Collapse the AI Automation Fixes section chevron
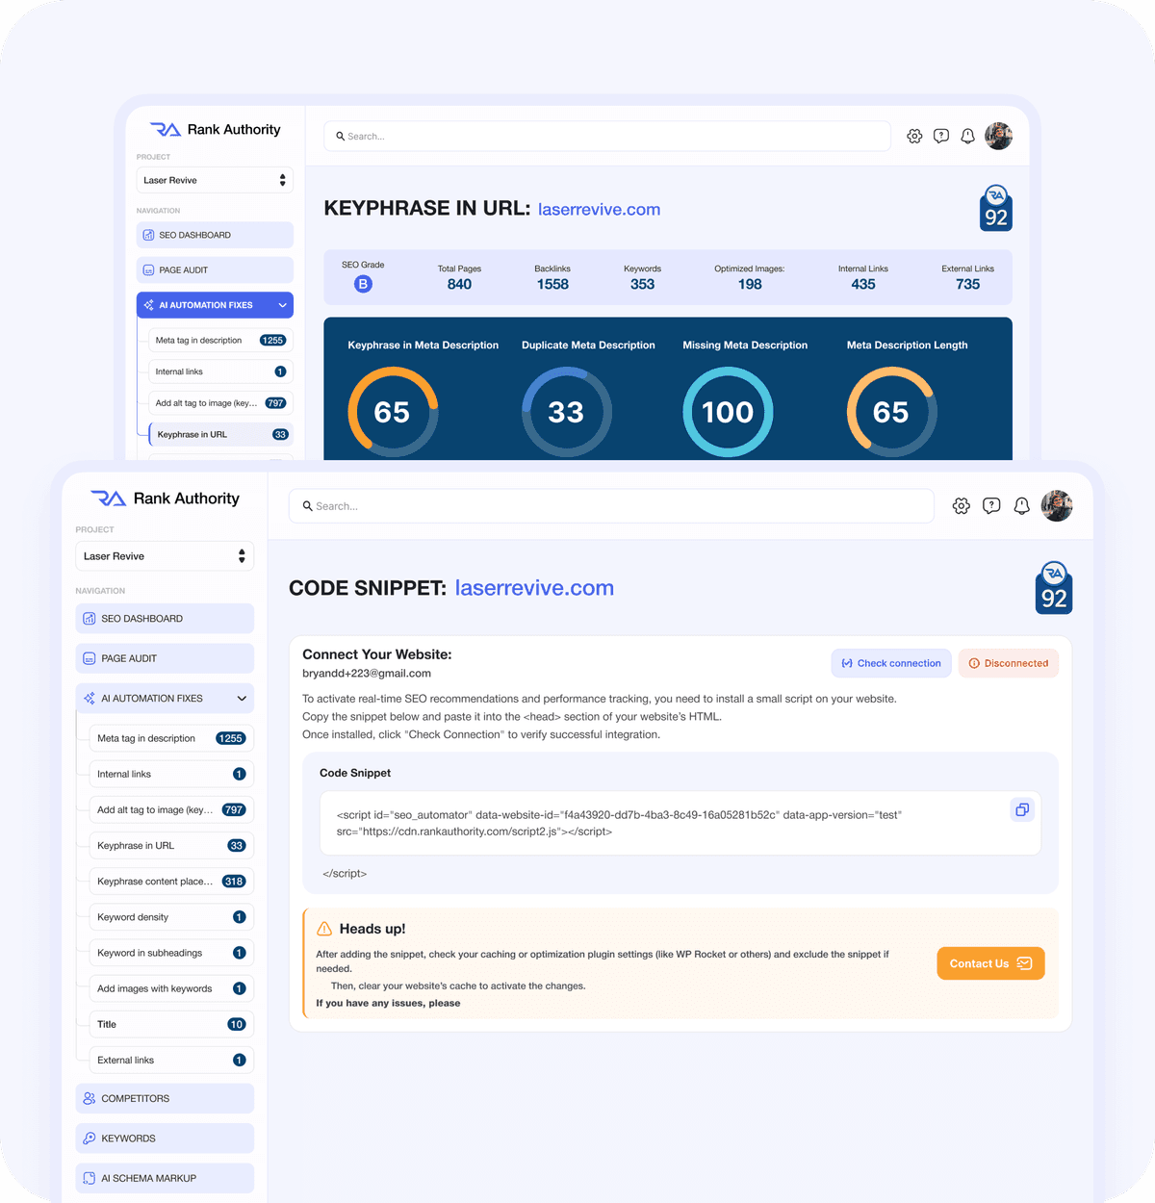This screenshot has width=1155, height=1203. tap(244, 698)
